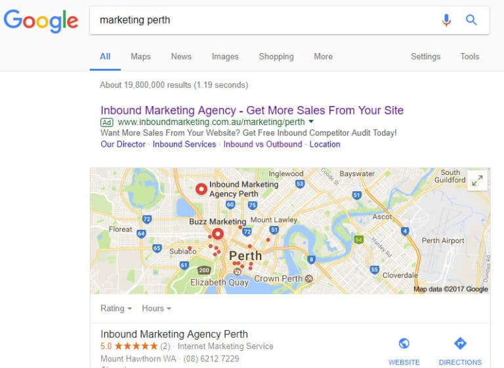Follow the Inbound vs Outbound sitelink

click(x=262, y=144)
